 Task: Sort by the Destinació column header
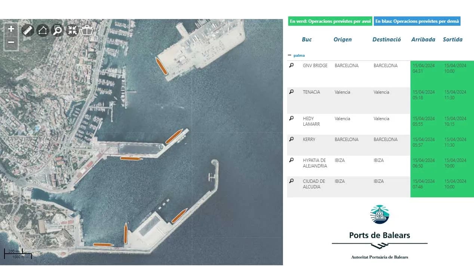point(387,40)
